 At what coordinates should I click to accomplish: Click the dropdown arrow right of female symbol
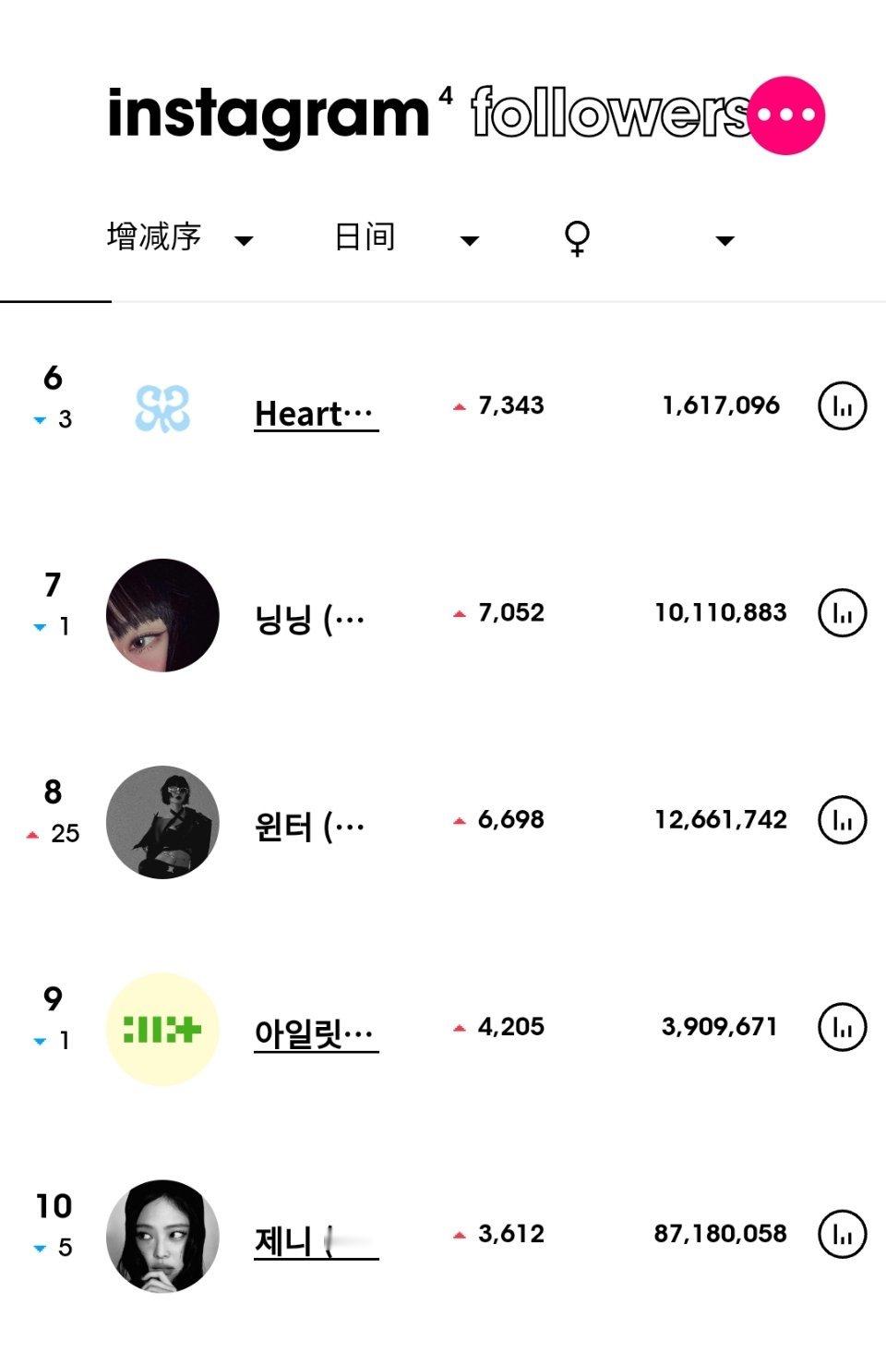click(724, 241)
